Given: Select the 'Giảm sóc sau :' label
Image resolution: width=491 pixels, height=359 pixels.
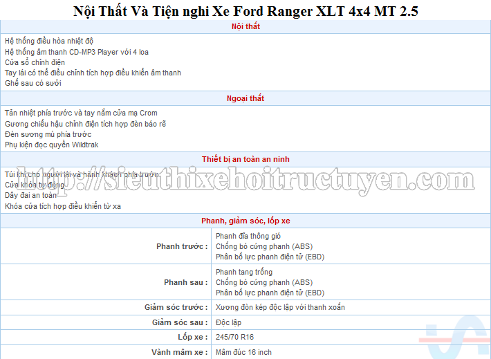Looking at the screenshot, I should [x=180, y=322].
